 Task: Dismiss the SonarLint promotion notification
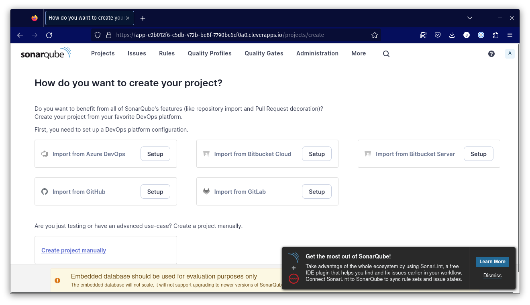click(x=492, y=276)
